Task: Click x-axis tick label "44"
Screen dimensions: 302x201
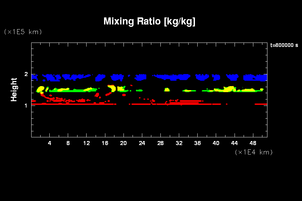Action: click(x=234, y=143)
